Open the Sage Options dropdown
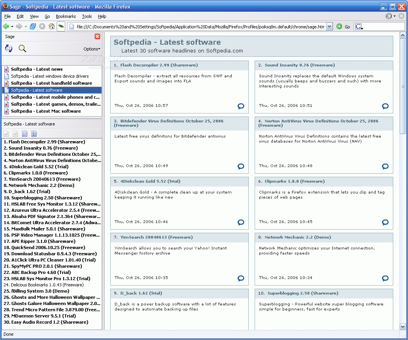The width and height of the screenshot is (408, 340). click(92, 49)
